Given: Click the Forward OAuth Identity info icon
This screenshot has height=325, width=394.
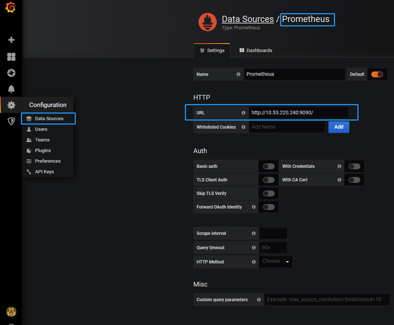Looking at the screenshot, I should pyautogui.click(x=253, y=207).
